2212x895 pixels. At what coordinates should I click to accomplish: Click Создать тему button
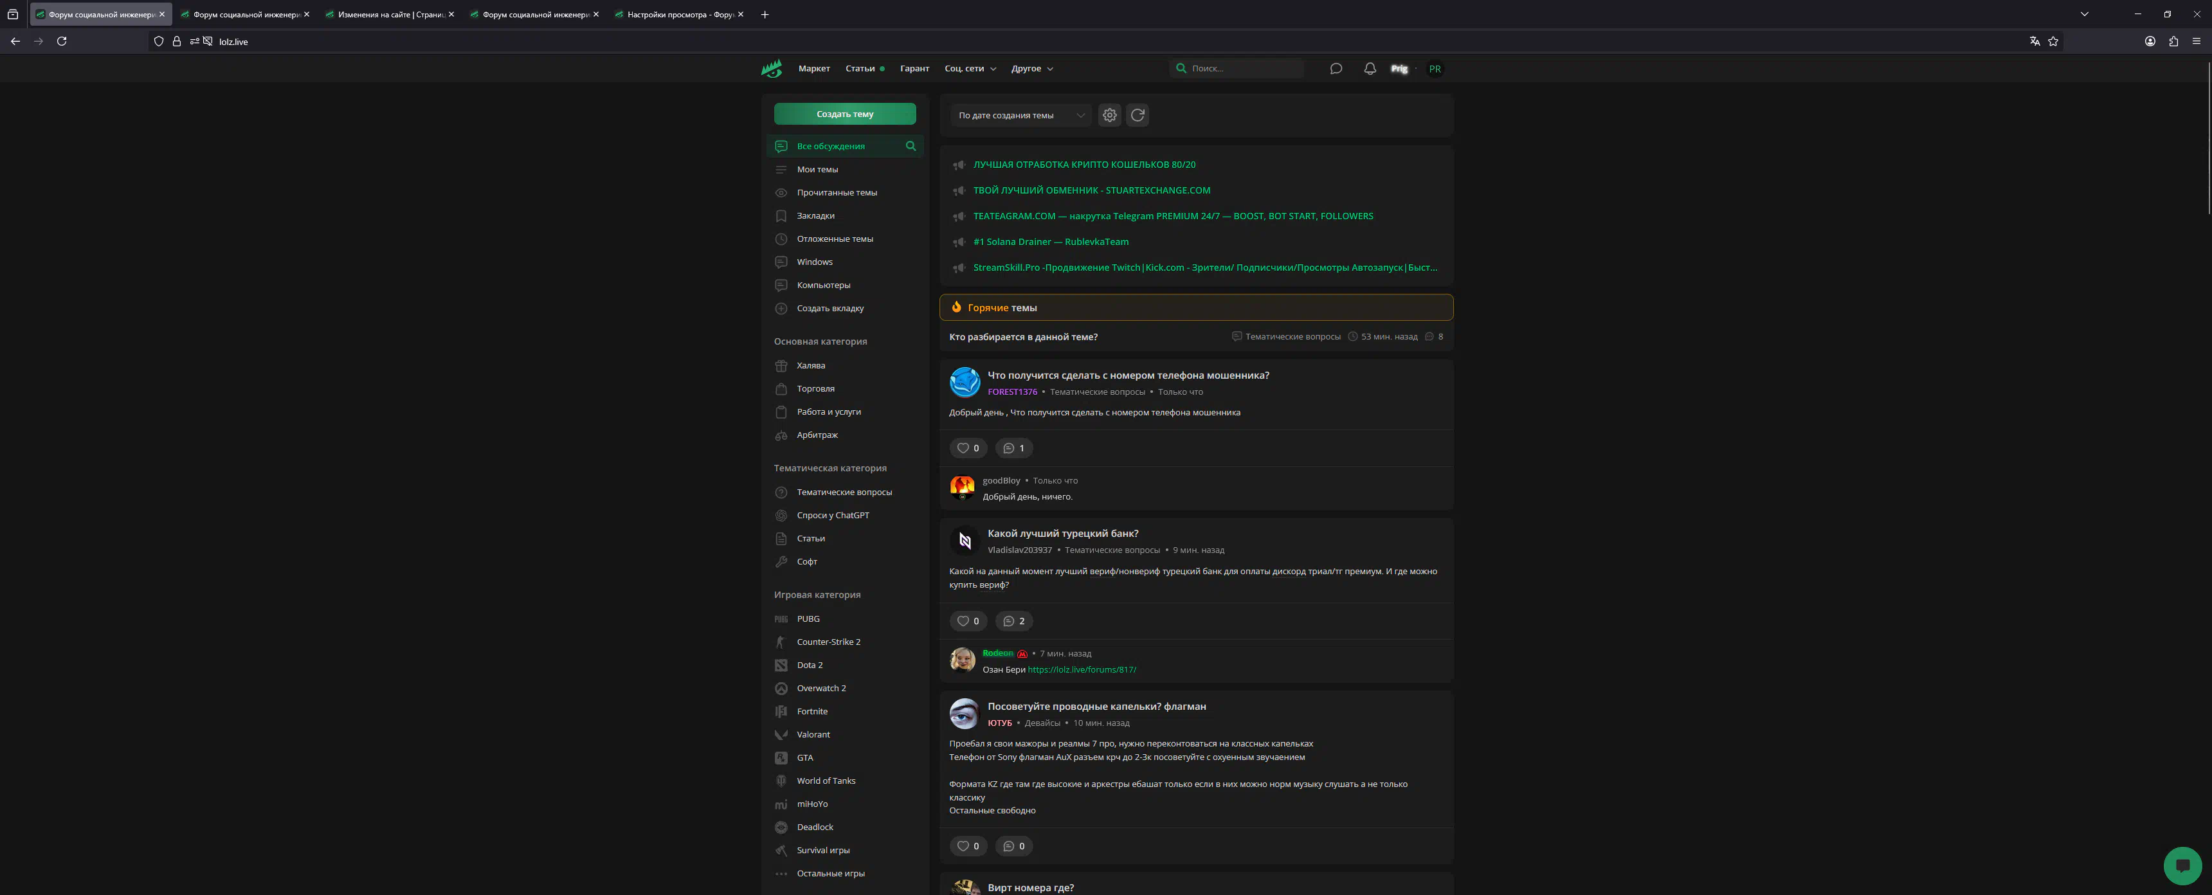[x=844, y=114]
